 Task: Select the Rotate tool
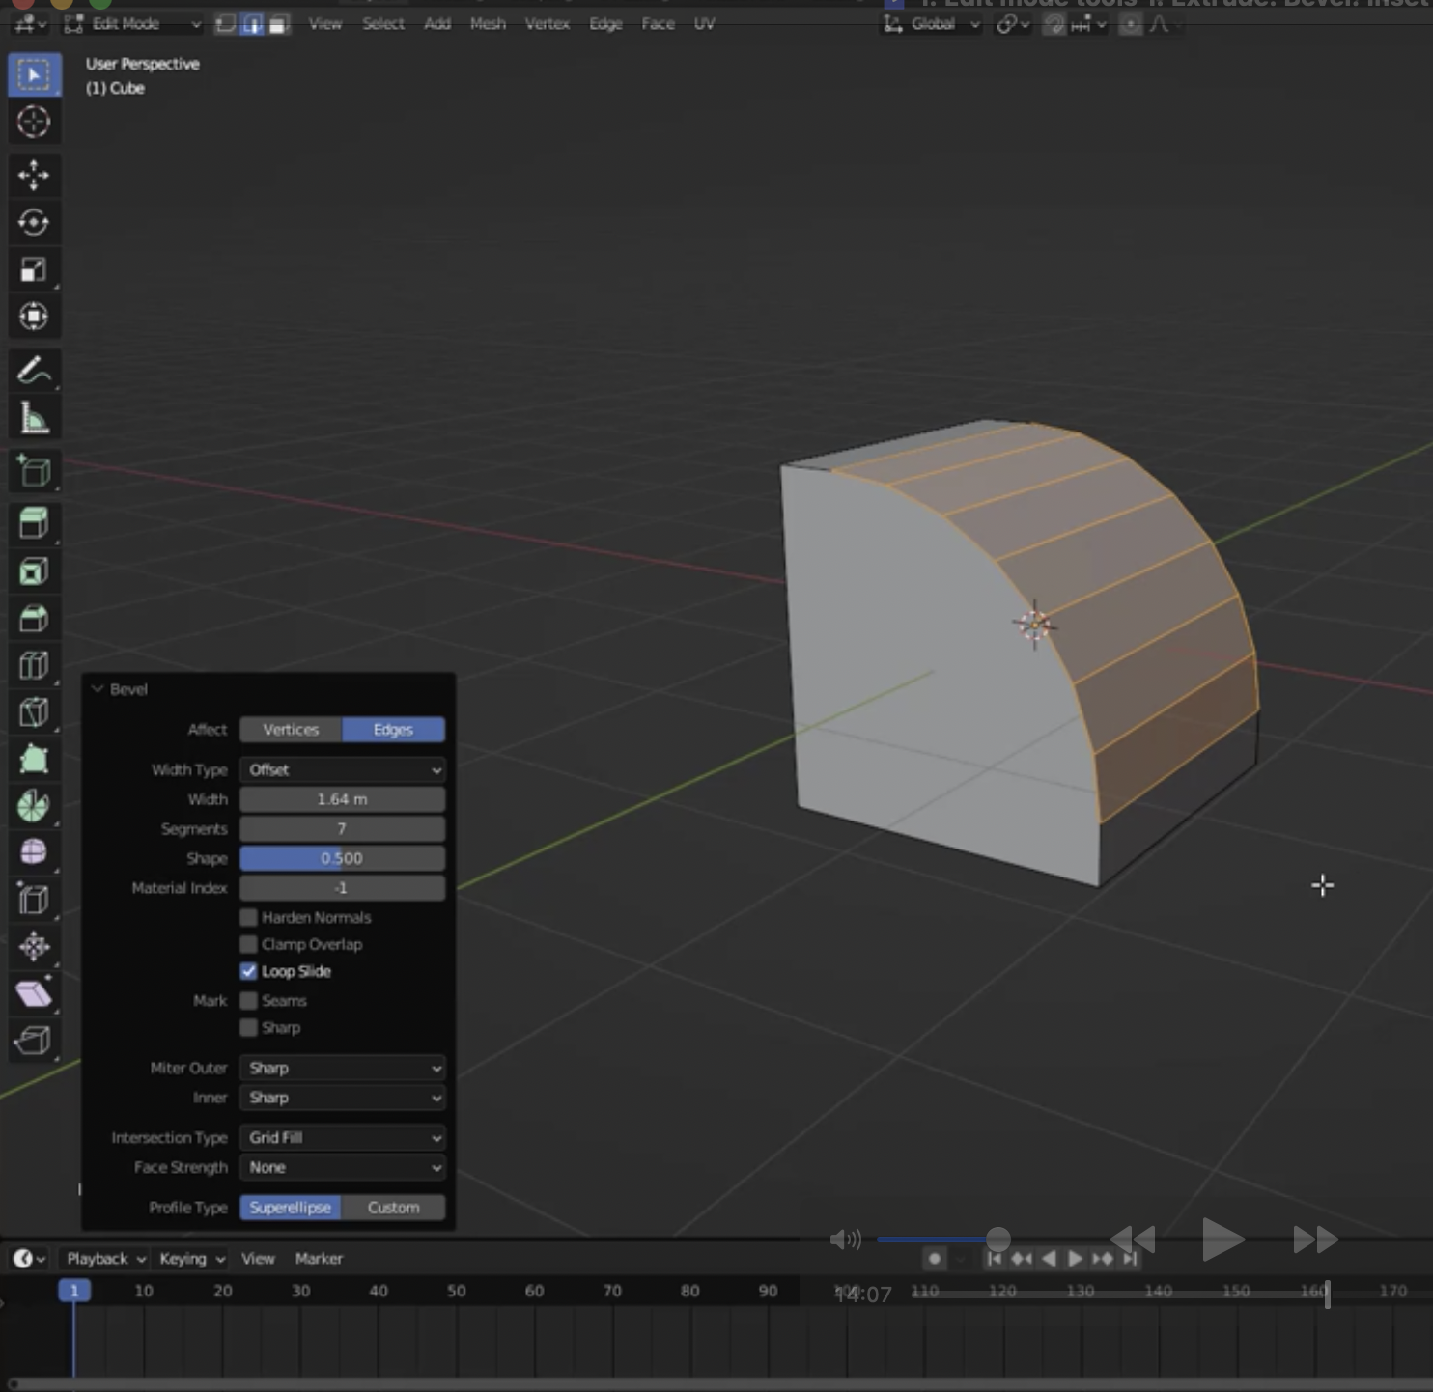[x=34, y=222]
